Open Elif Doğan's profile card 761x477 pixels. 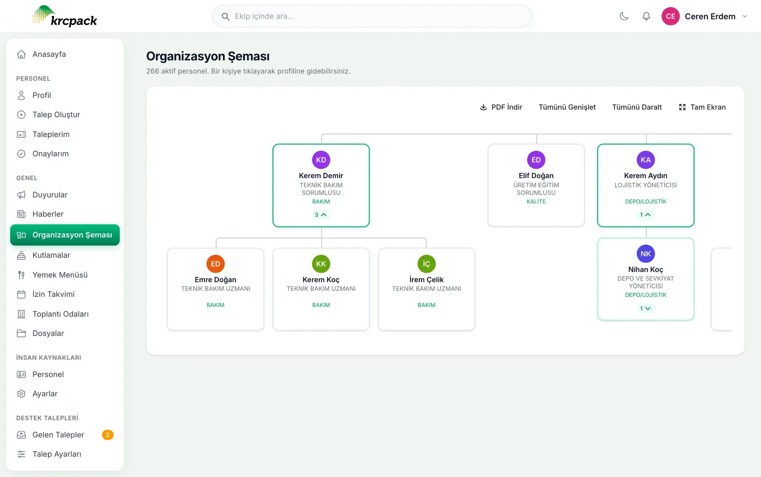coord(536,185)
